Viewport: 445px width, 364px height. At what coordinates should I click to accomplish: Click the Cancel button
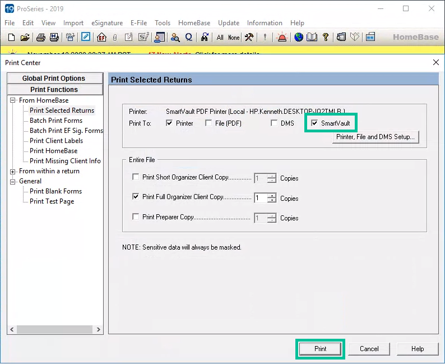click(x=369, y=349)
